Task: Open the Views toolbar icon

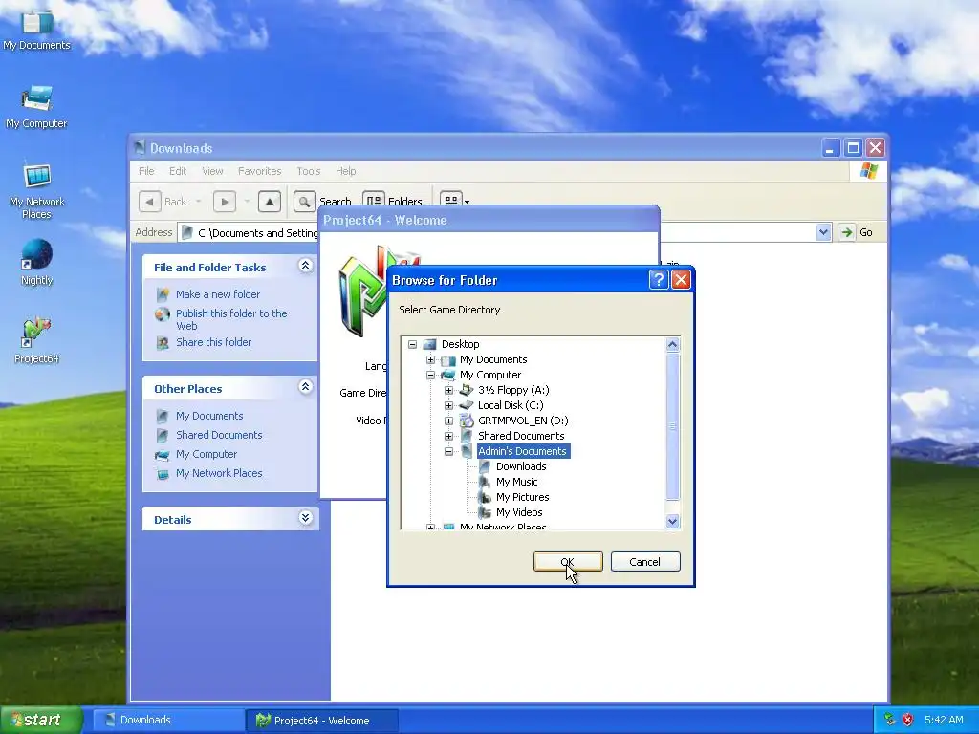Action: (451, 201)
